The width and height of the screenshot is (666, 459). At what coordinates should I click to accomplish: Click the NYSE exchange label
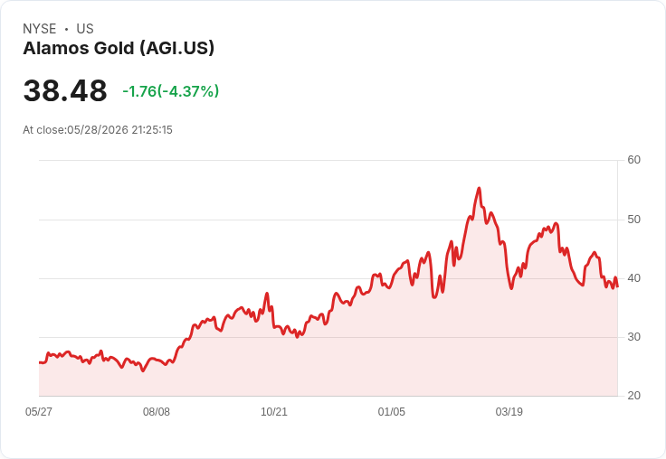pos(40,29)
